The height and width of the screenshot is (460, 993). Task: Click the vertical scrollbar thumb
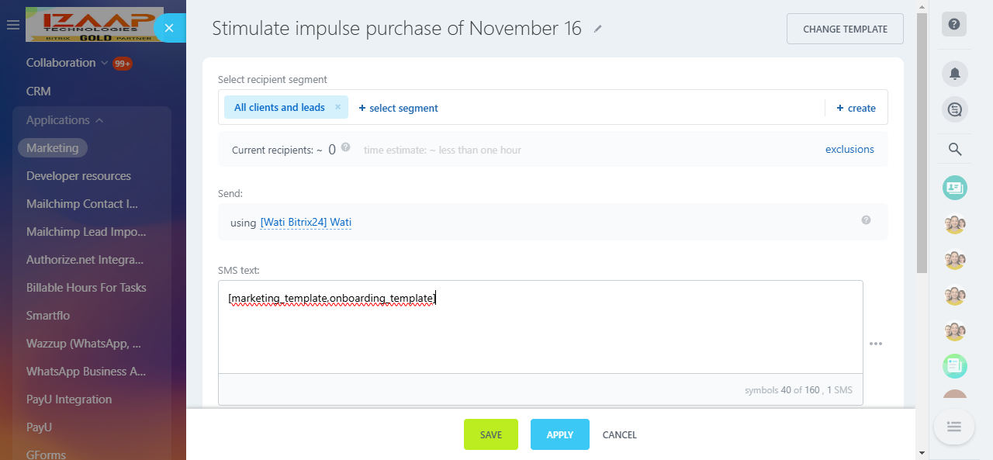click(x=922, y=144)
